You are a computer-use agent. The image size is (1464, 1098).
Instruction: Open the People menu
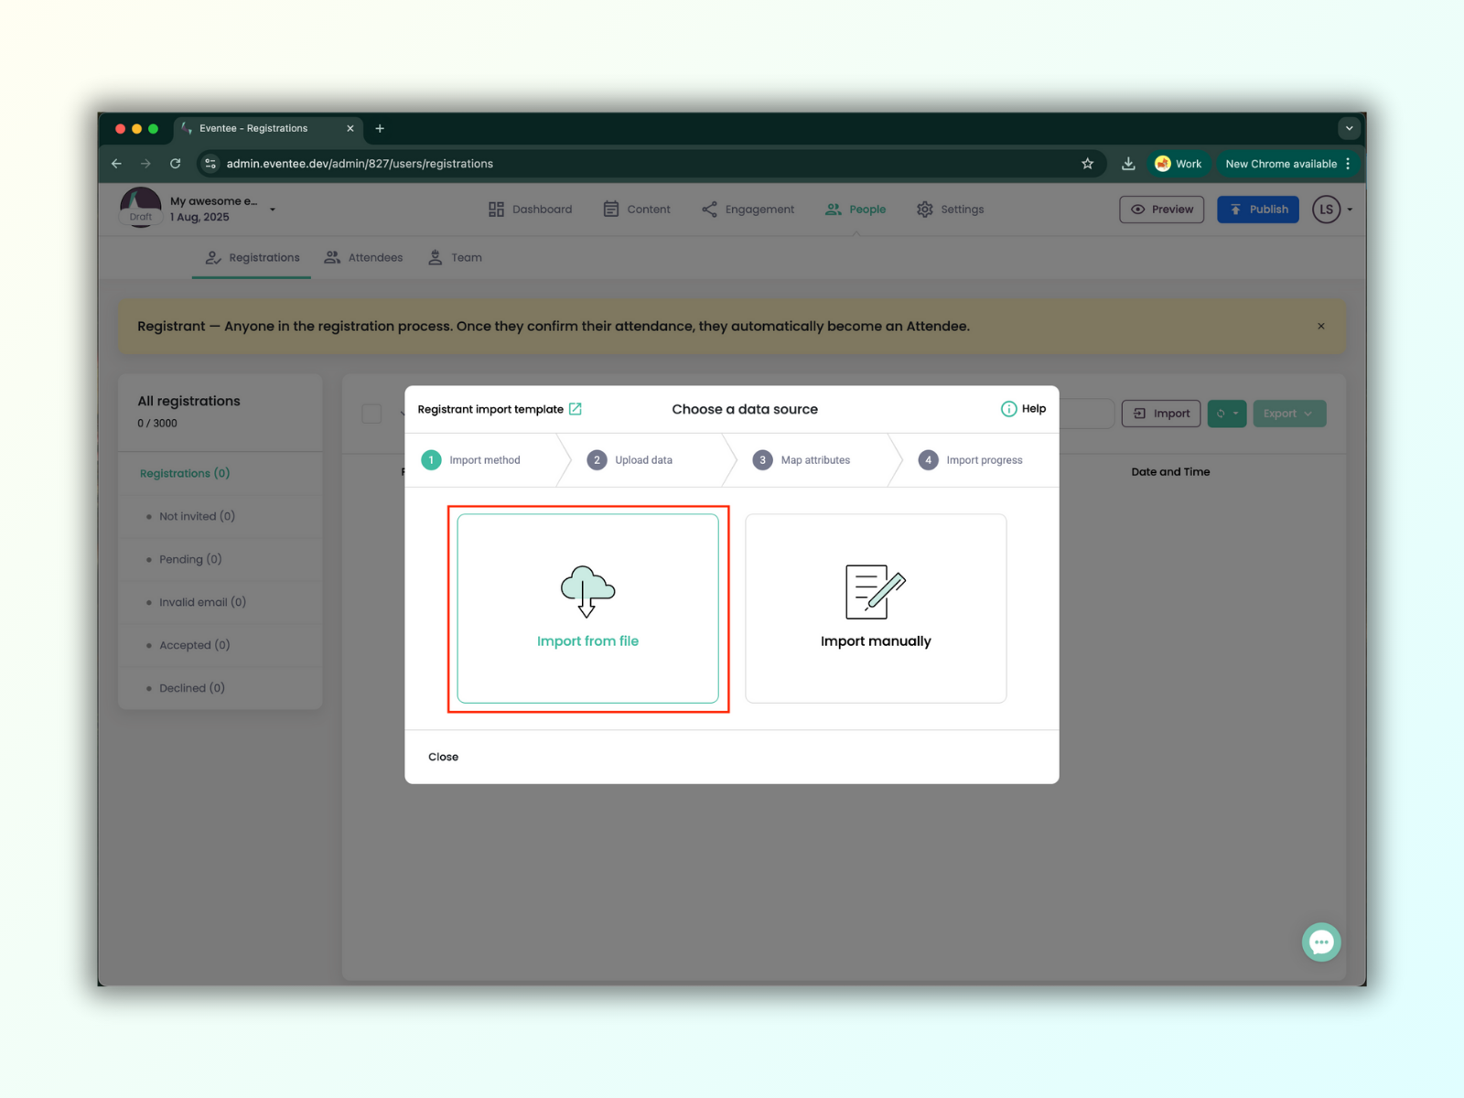click(x=856, y=210)
